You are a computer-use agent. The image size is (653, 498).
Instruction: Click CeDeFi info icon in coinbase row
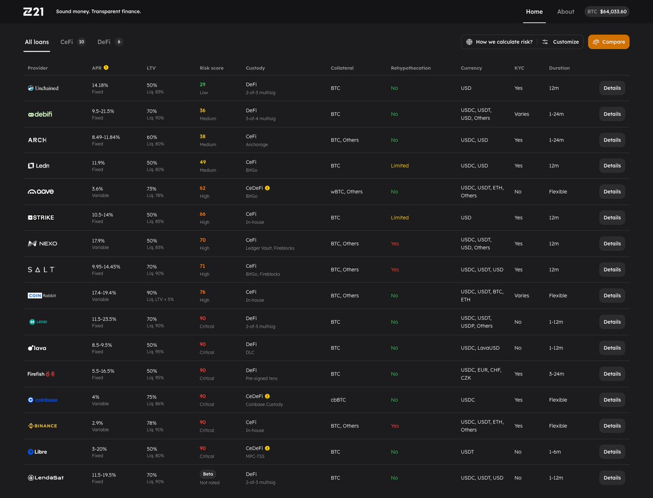(x=267, y=396)
